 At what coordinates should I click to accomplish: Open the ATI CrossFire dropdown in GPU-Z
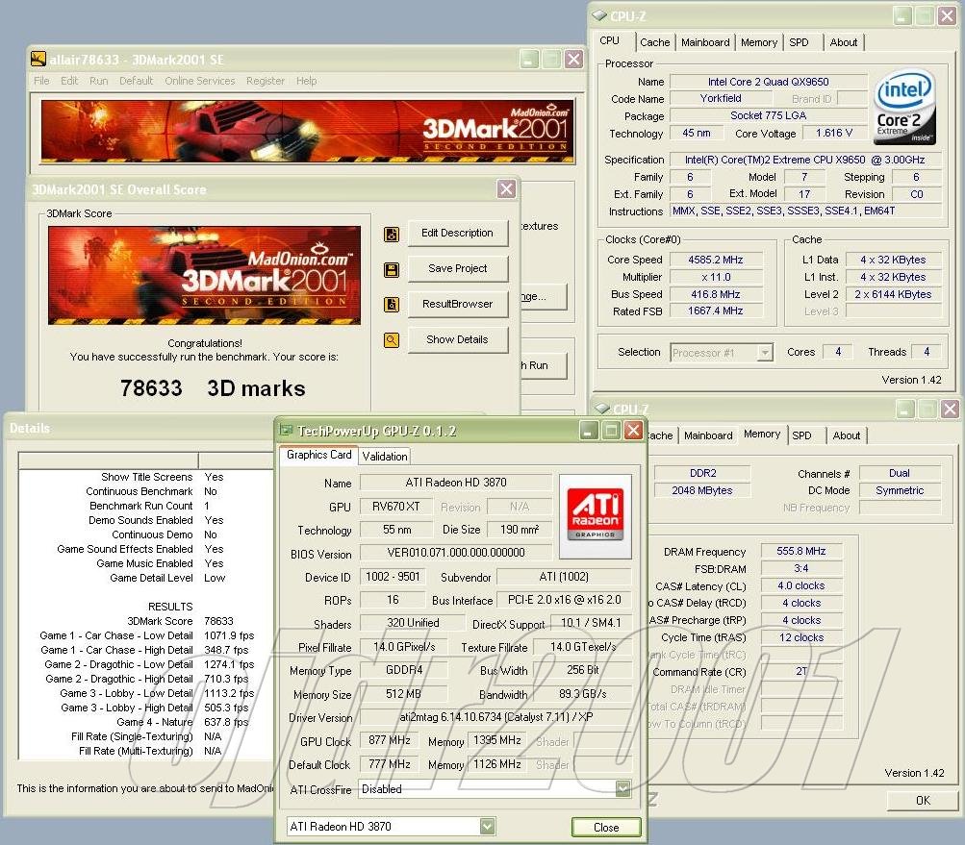[622, 788]
